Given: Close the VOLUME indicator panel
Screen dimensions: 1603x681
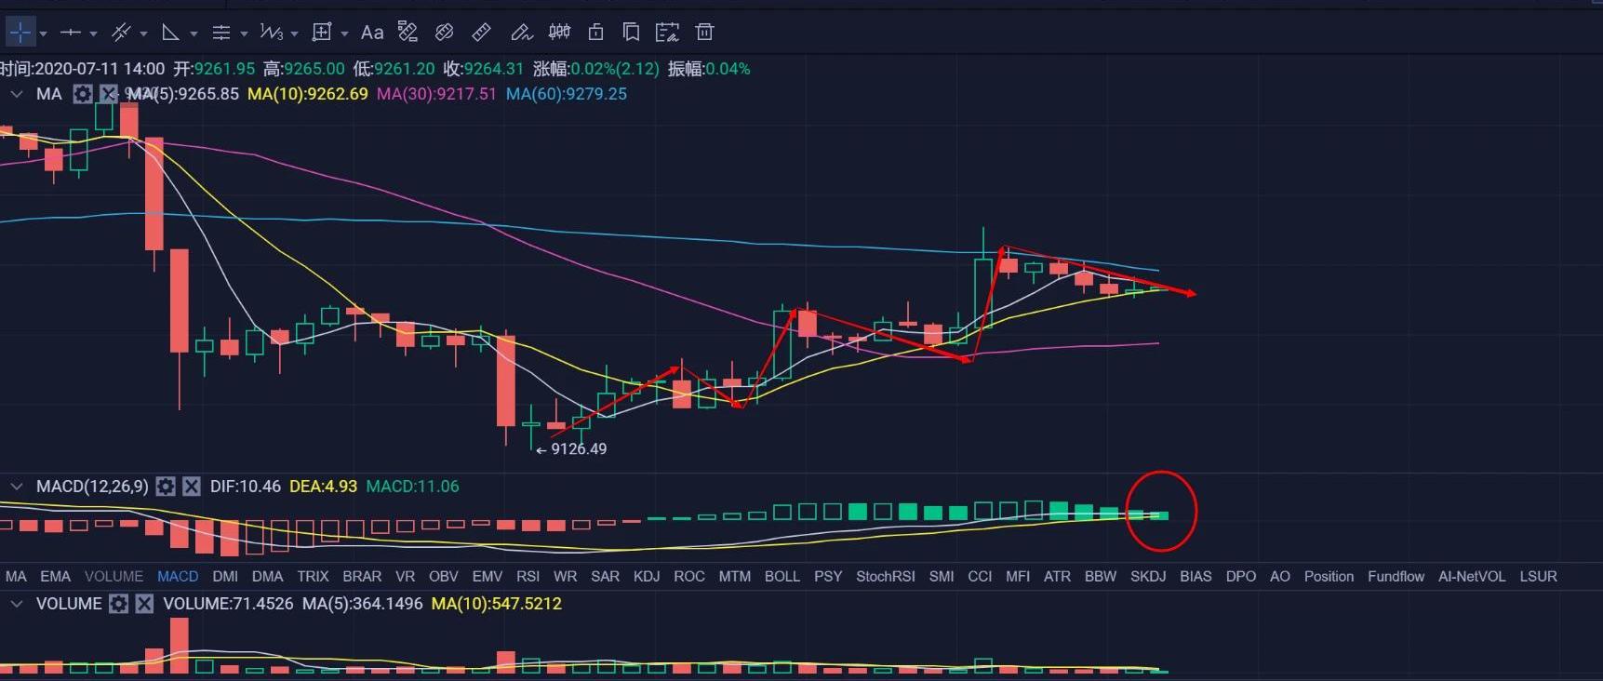Looking at the screenshot, I should point(144,604).
